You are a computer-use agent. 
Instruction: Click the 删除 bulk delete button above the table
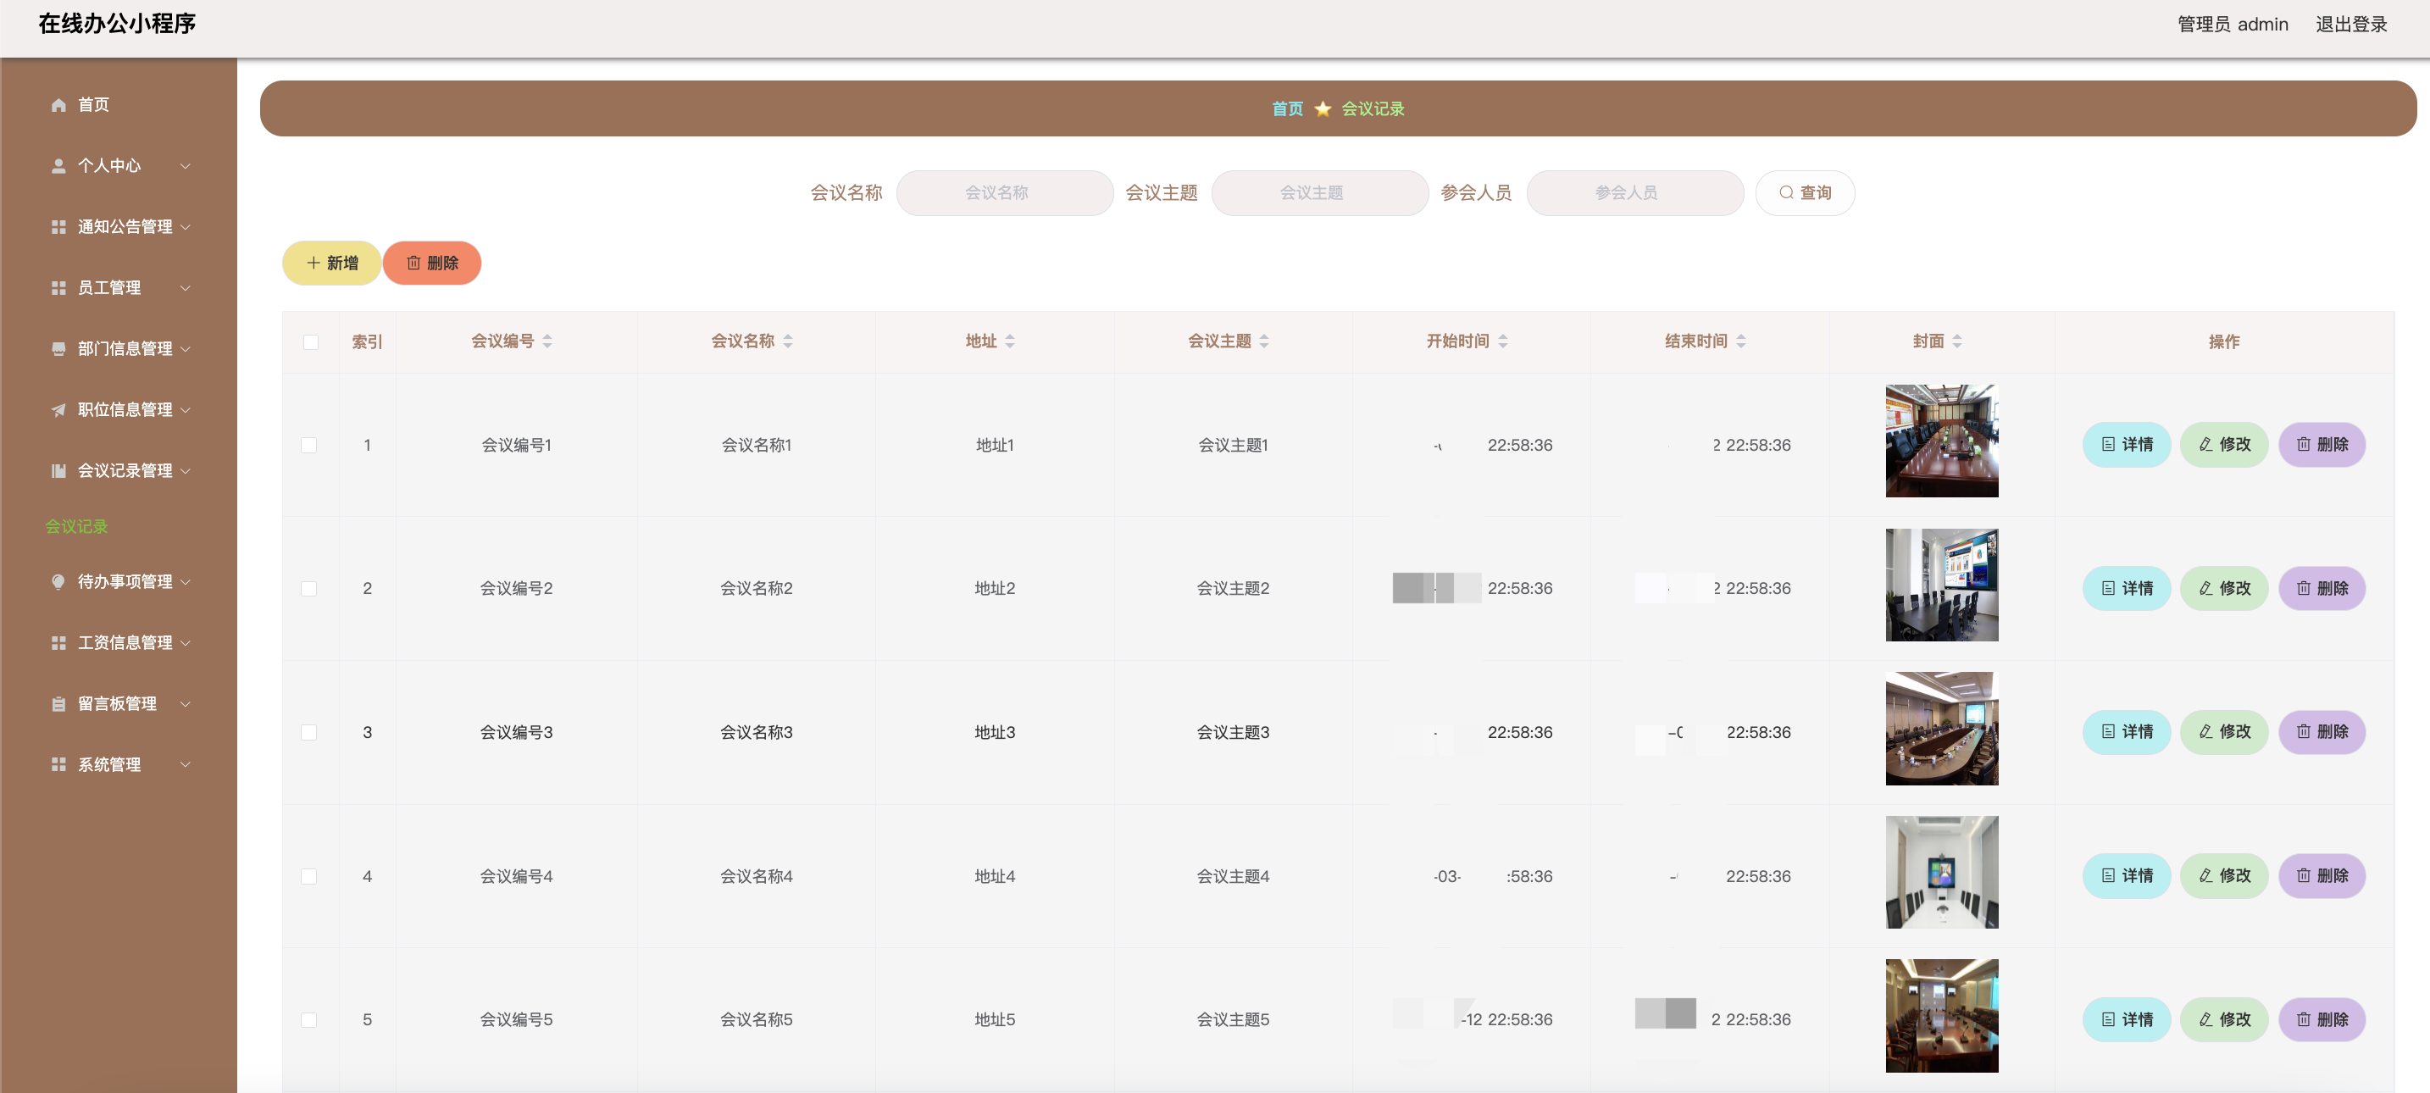tap(432, 264)
